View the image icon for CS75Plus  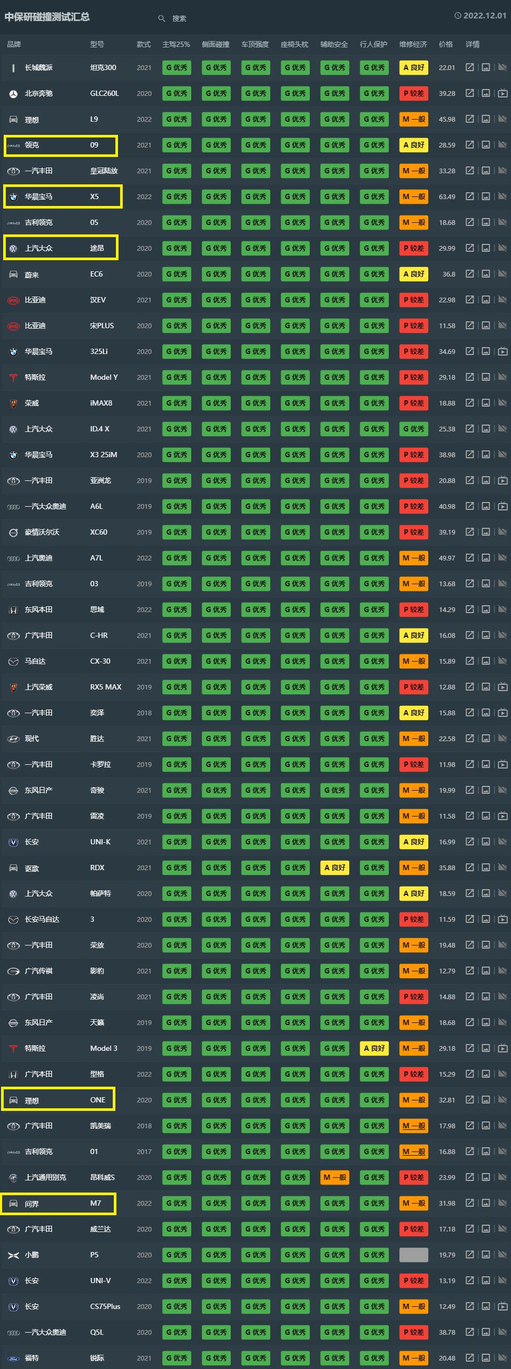pyautogui.click(x=486, y=1306)
